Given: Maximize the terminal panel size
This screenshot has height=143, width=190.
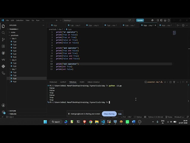Looking at the screenshot, I should 183,82.
